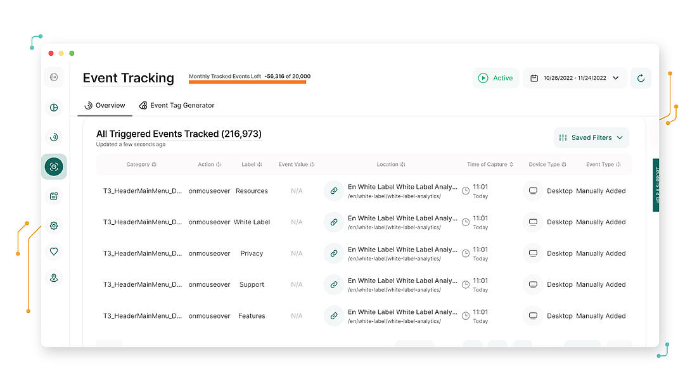Image resolution: width=697 pixels, height=392 pixels.
Task: Open the Help & Support side tab
Action: [x=656, y=186]
